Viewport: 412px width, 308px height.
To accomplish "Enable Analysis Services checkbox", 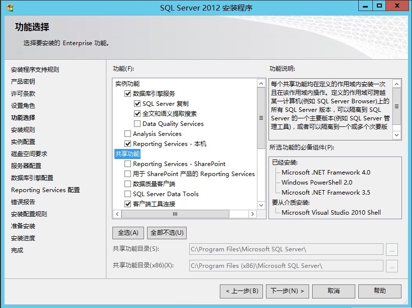I will [x=127, y=133].
